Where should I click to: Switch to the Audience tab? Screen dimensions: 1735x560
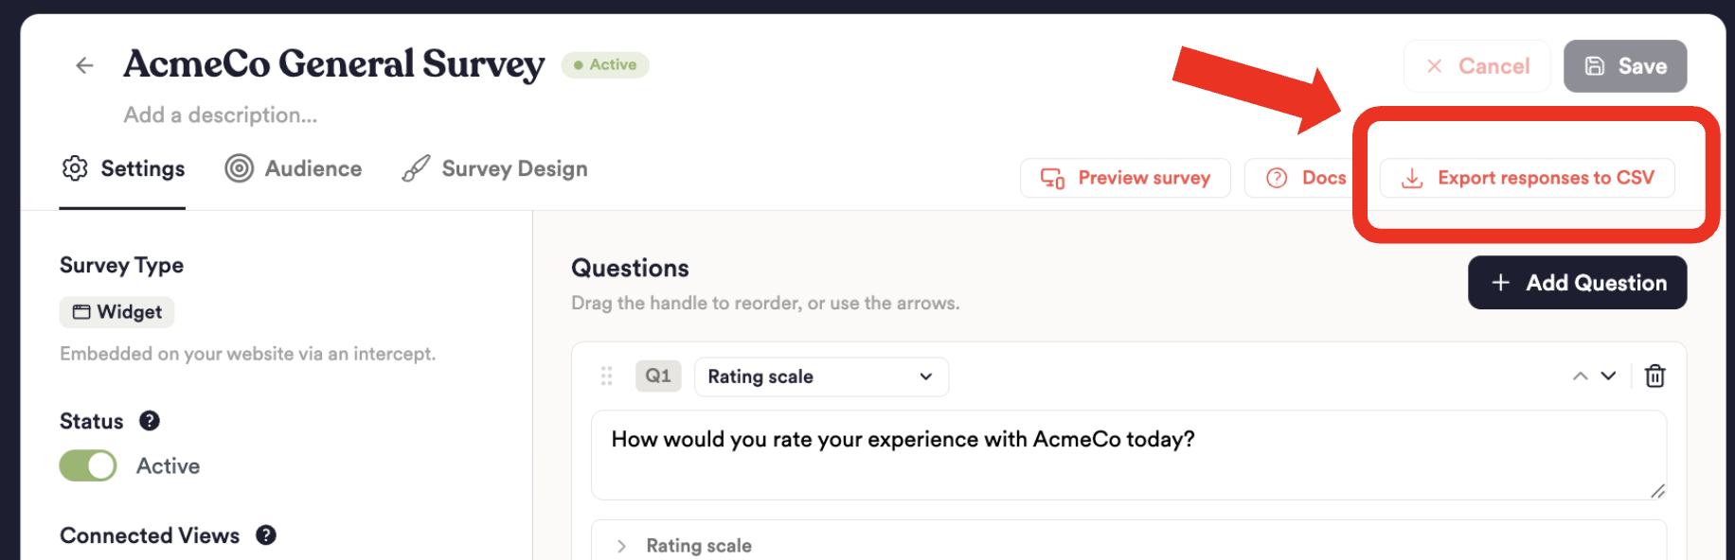tap(294, 168)
